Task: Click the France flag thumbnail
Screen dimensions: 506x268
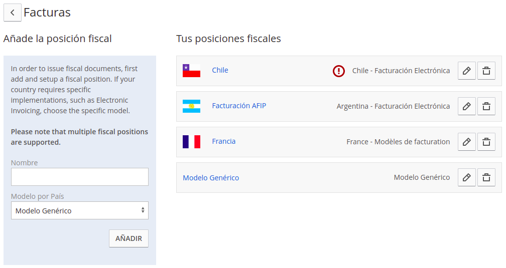Action: point(191,142)
